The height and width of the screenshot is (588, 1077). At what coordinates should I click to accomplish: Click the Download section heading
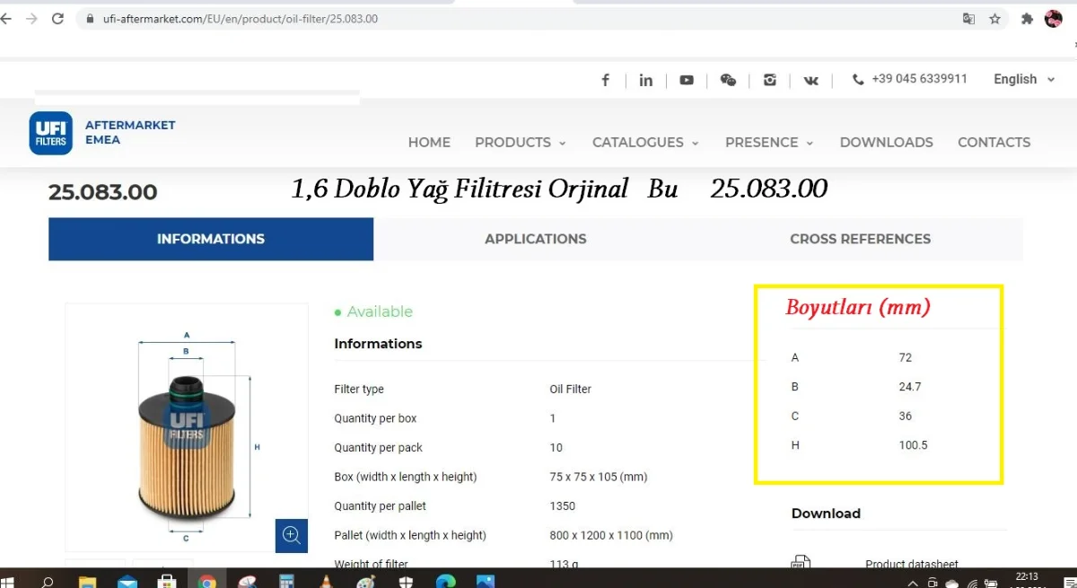pyautogui.click(x=826, y=513)
